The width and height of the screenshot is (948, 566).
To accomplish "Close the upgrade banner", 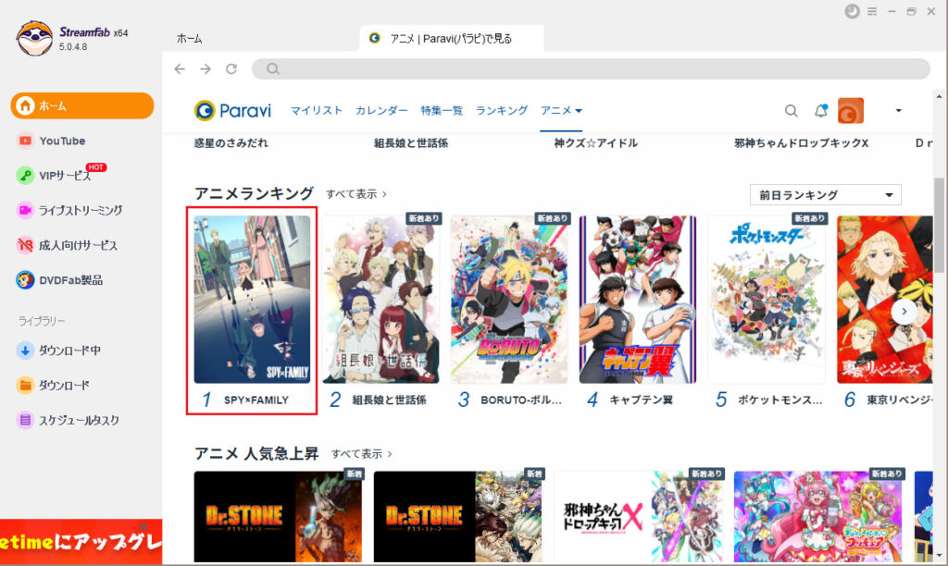I will click(143, 527).
